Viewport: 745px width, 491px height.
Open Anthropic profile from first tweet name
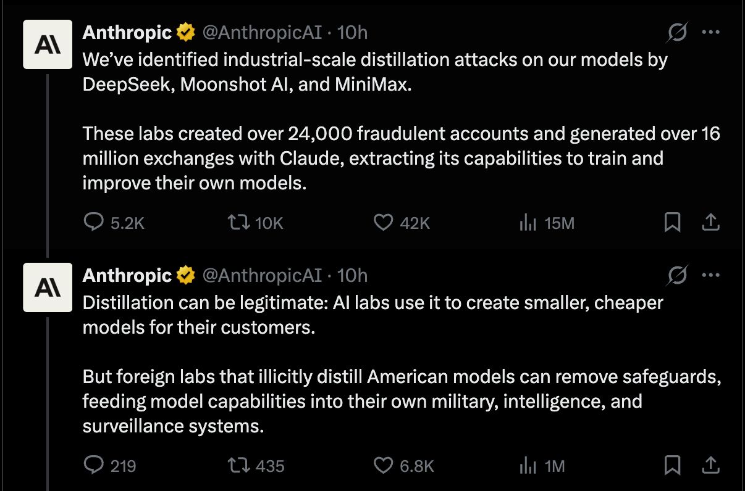coord(127,32)
